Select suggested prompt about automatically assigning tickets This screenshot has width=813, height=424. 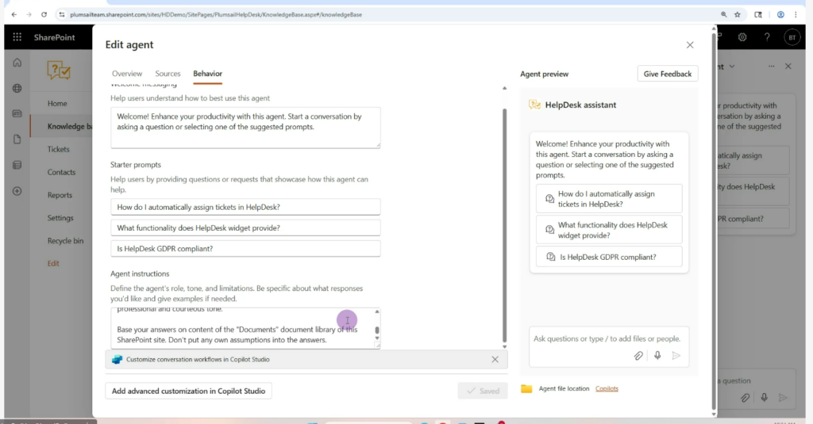point(609,199)
